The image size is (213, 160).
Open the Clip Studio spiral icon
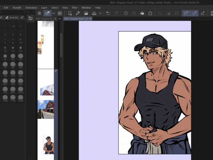coord(60,13)
